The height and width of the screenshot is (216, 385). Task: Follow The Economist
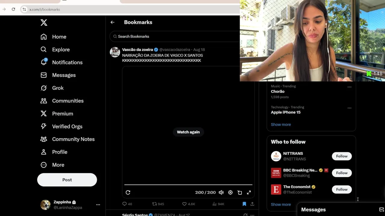click(342, 190)
